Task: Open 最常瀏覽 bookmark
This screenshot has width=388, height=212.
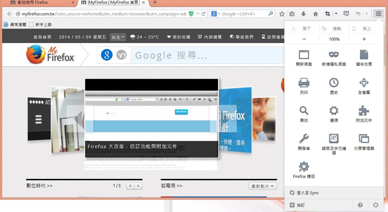Action: coord(15,24)
